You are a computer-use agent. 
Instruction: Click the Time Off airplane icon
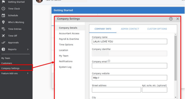[3, 36]
